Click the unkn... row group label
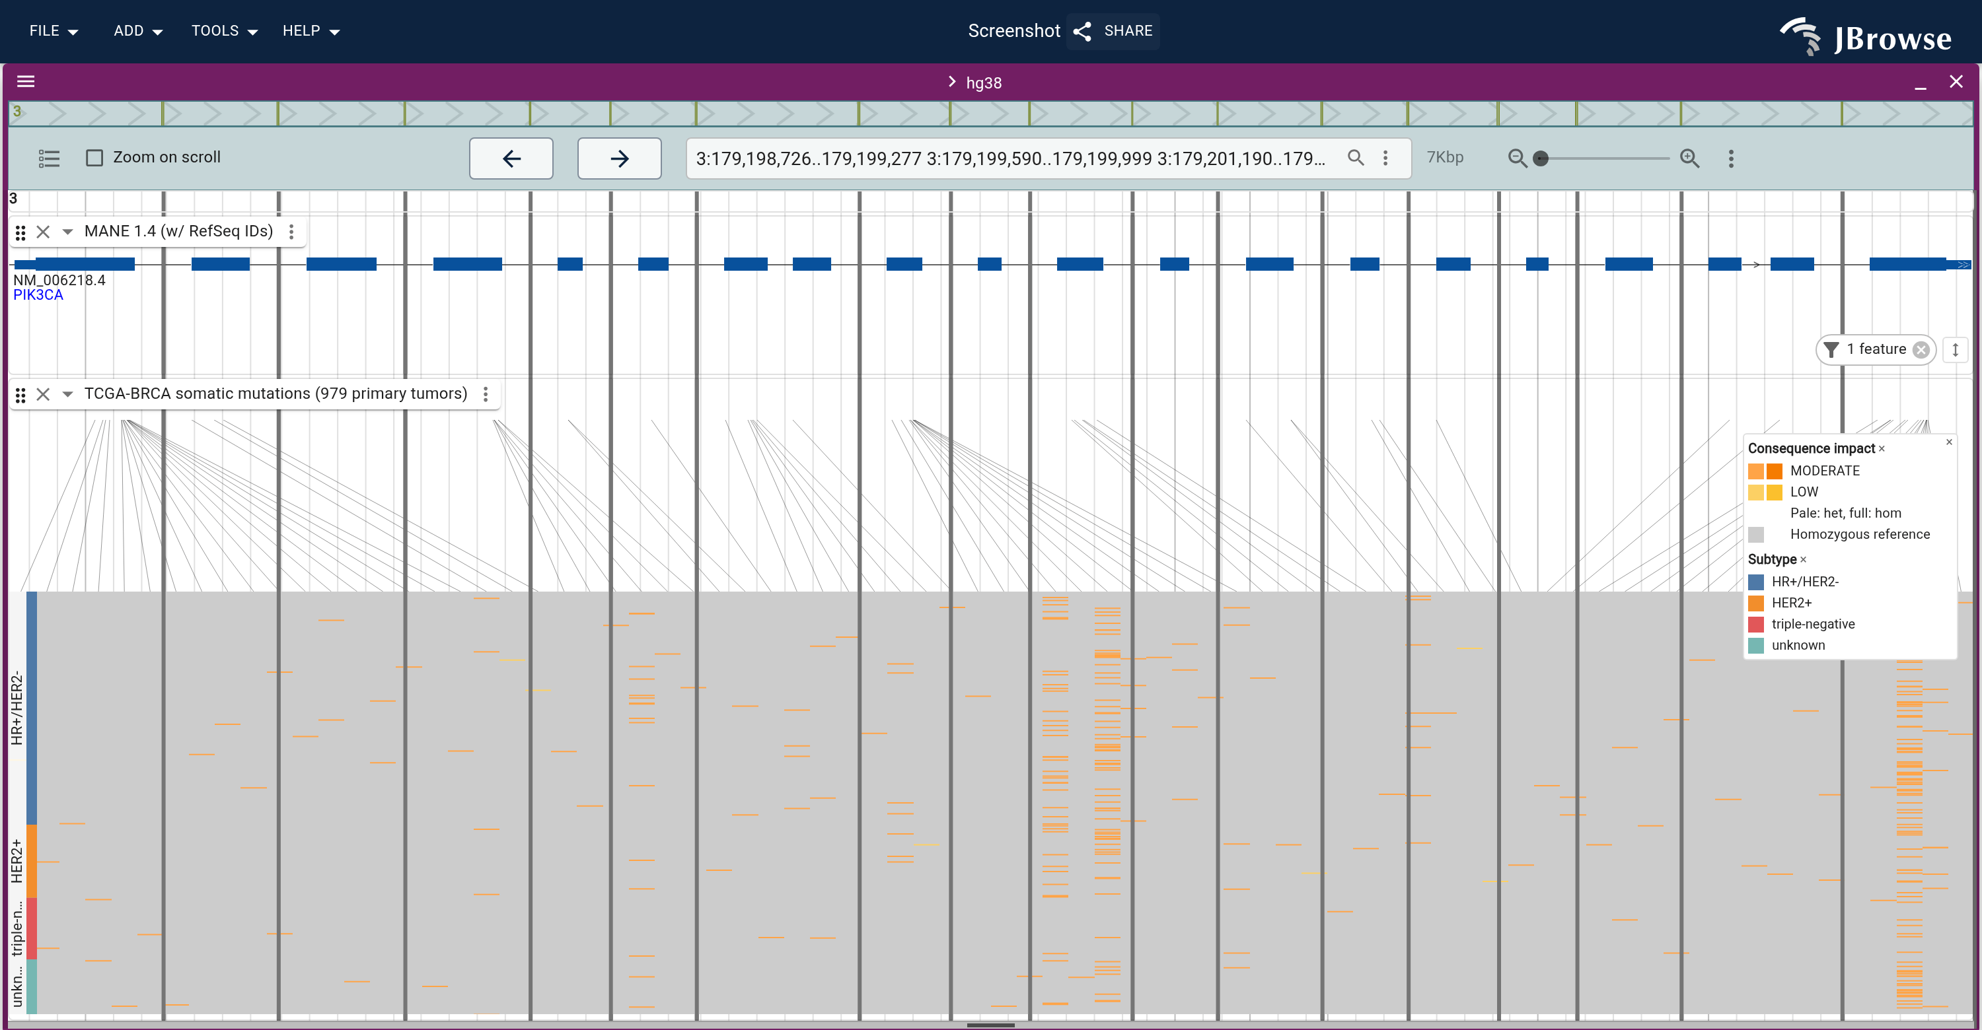Screen dimensions: 1982x1030 click(x=17, y=986)
